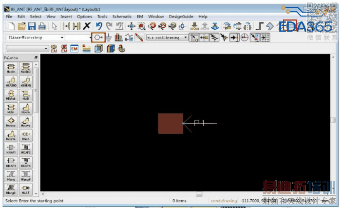
Task: Insert a ground symbol
Action: pyautogui.click(x=109, y=38)
